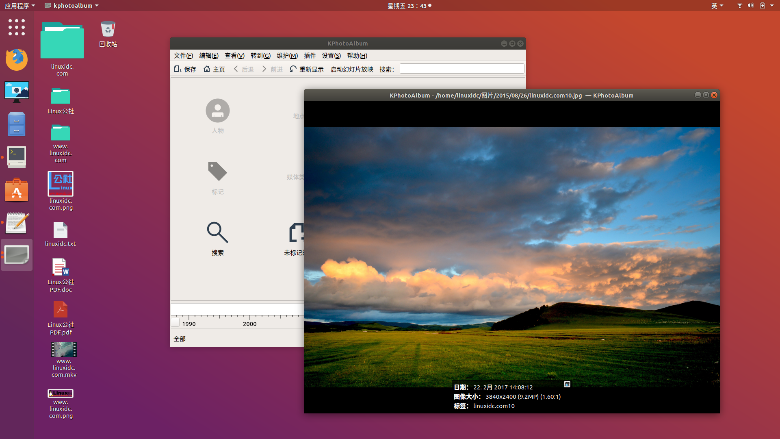Image resolution: width=780 pixels, height=439 pixels.
Task: Open the 标记 tag category icon
Action: tap(217, 172)
